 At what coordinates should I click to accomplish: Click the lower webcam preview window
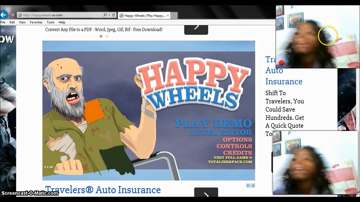(x=316, y=162)
